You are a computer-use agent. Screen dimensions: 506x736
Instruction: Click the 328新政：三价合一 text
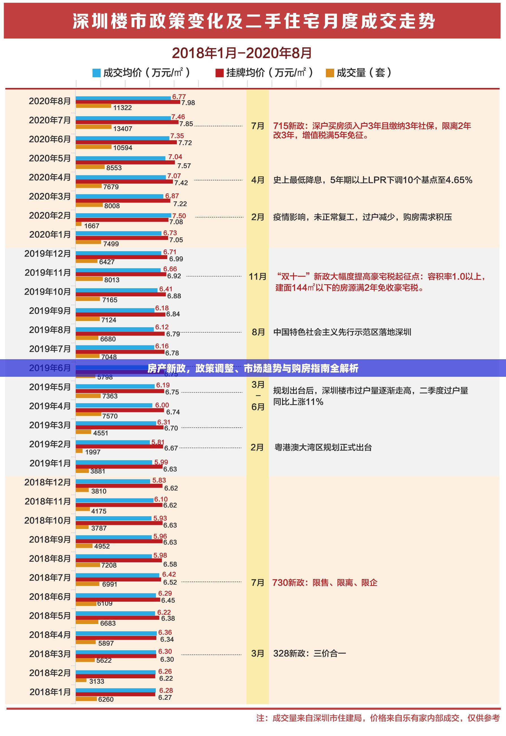tap(310, 653)
